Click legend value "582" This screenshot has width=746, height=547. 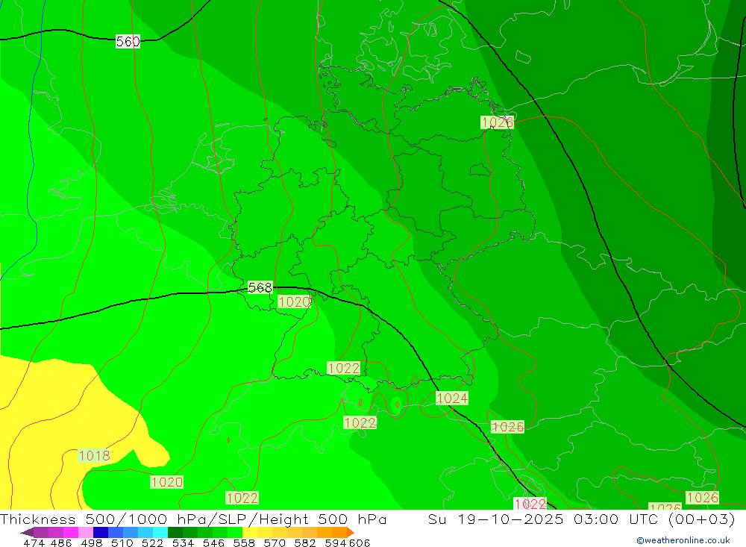click(304, 543)
